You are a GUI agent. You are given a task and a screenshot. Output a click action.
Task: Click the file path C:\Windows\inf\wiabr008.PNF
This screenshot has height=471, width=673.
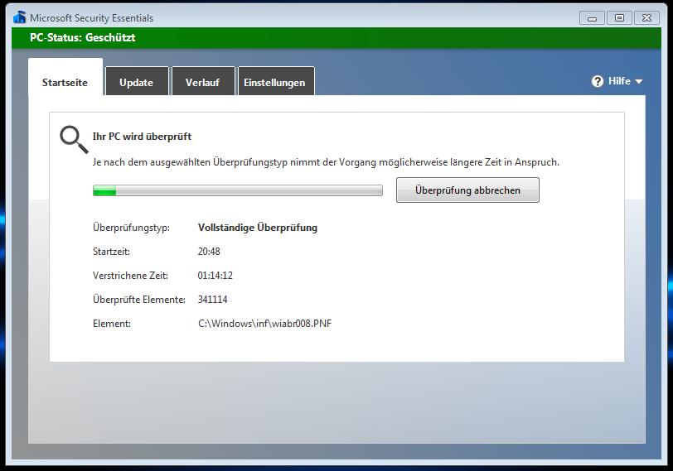coord(265,324)
